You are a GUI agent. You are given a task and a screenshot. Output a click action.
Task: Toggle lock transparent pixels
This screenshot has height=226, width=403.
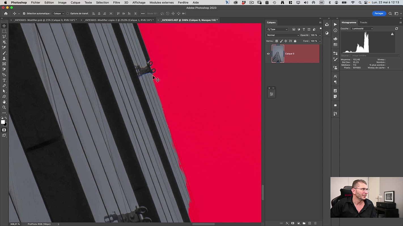click(x=277, y=41)
